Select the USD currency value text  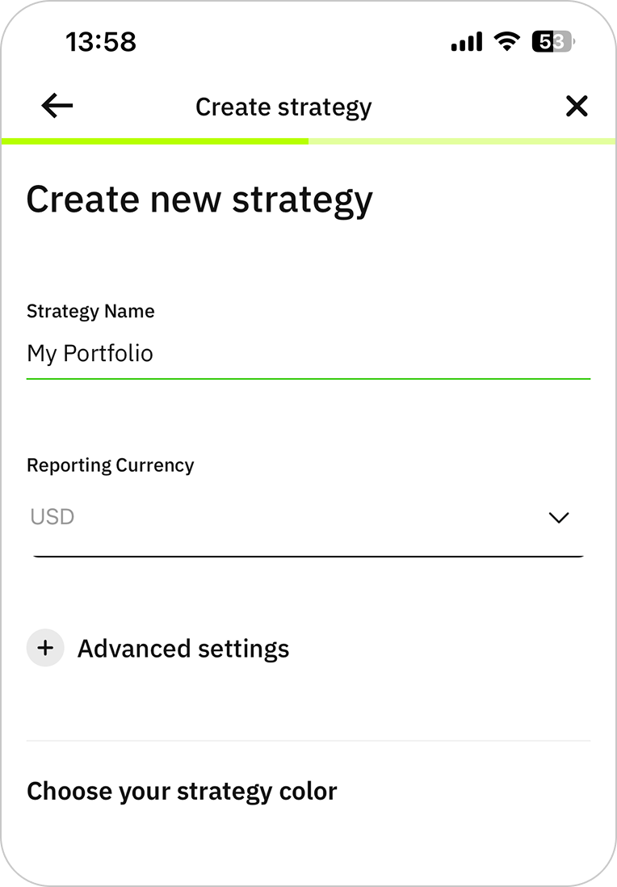[52, 517]
